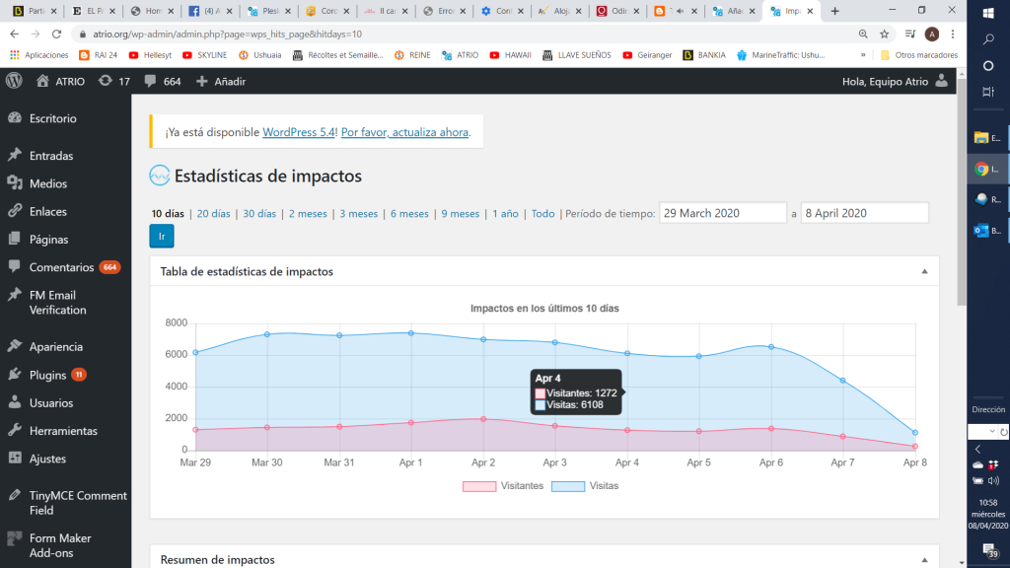Open the Plugins sidebar menu

point(47,375)
